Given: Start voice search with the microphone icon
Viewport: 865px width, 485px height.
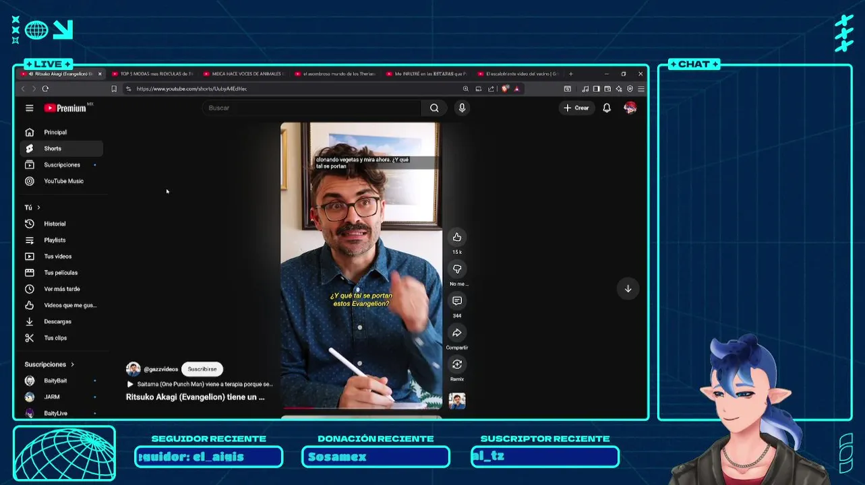Looking at the screenshot, I should point(462,108).
